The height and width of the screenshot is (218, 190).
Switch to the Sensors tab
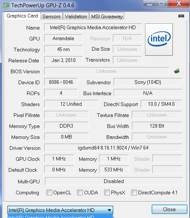click(x=52, y=16)
